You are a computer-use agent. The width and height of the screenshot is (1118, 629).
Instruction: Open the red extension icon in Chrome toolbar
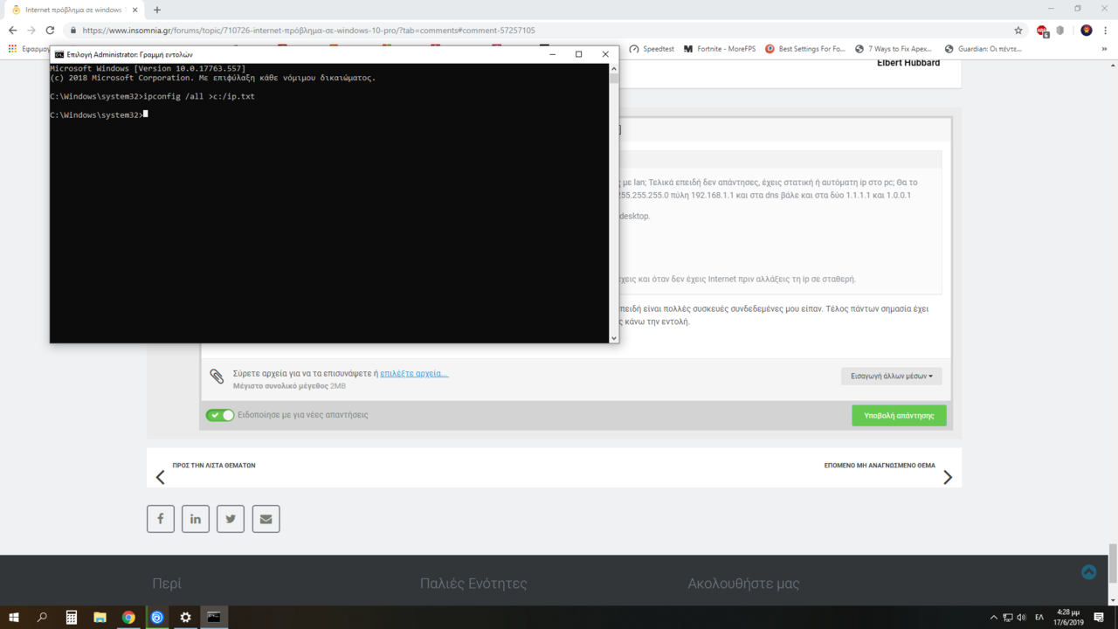click(1042, 30)
